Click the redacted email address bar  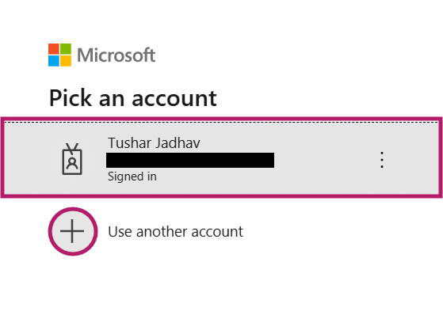coord(190,160)
